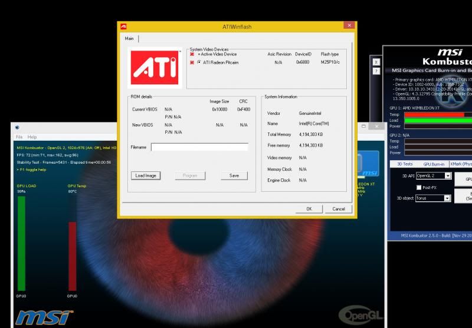Click the Stability Test frames line
This screenshot has height=328, width=472.
pyautogui.click(x=64, y=162)
